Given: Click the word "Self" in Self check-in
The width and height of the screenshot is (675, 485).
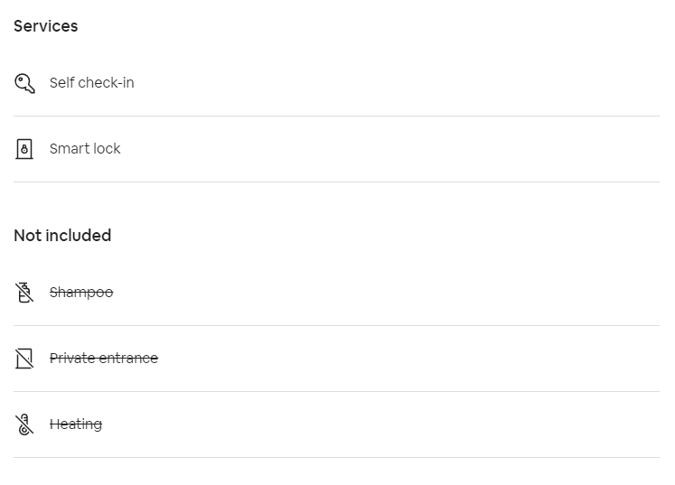Looking at the screenshot, I should click(61, 83).
